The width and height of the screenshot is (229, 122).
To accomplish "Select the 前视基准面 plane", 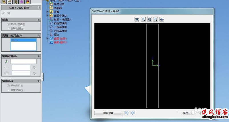I will coord(60,23).
